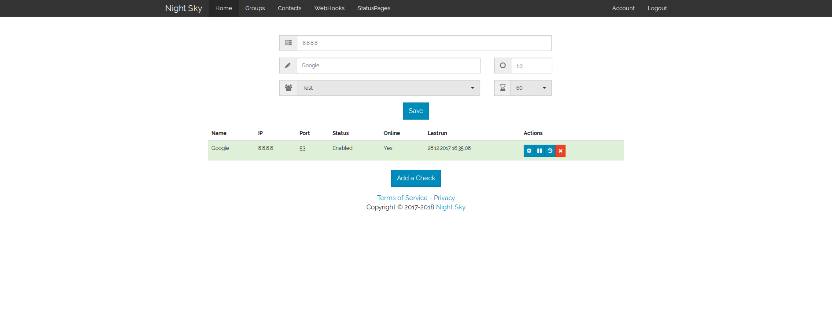Open the 60 interval dropdown
The image size is (832, 336).
[531, 88]
